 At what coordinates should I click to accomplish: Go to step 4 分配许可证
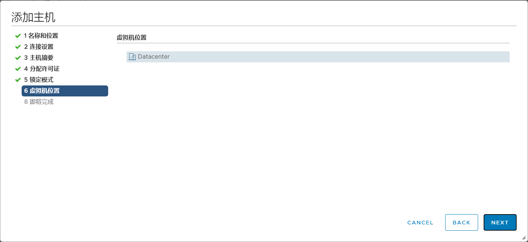pos(42,69)
